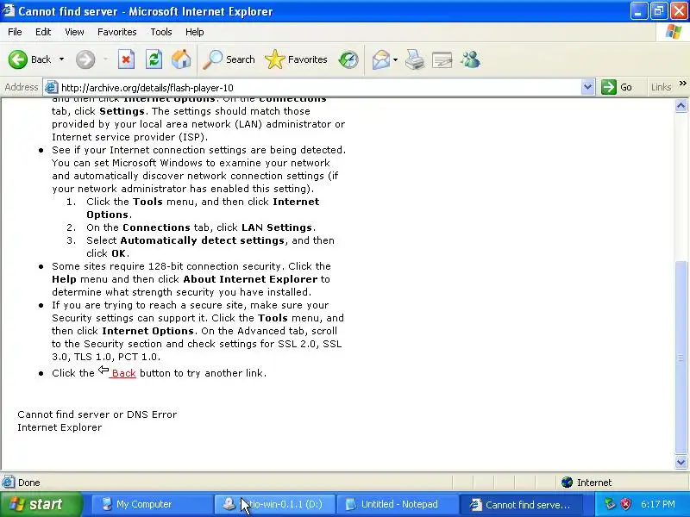Open the Messenger people icon
This screenshot has height=517, width=690.
click(x=470, y=59)
